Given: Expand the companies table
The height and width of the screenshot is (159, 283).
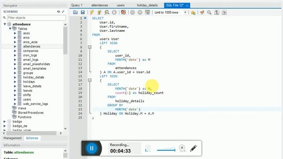Looking at the screenshot, I should point(15,51).
